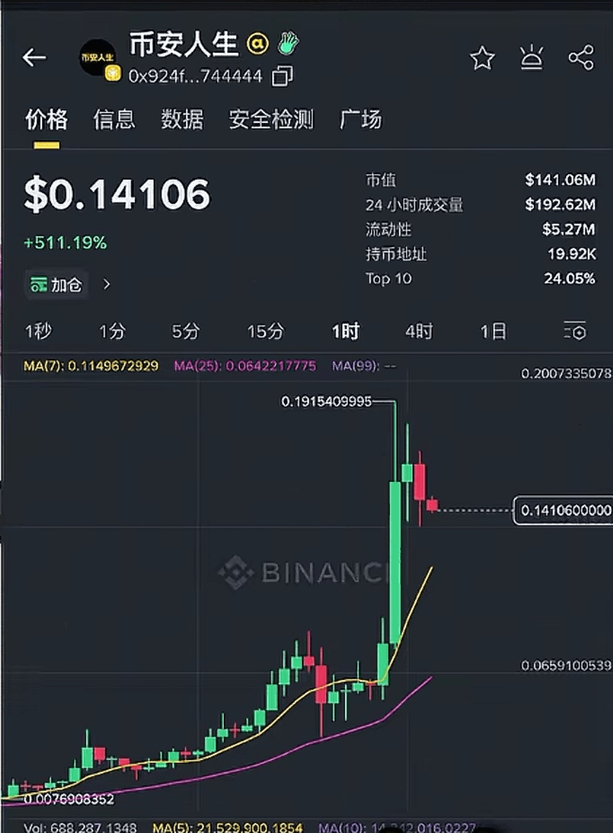Open chart settings icon beside 1日
The image size is (613, 833).
pyautogui.click(x=574, y=331)
